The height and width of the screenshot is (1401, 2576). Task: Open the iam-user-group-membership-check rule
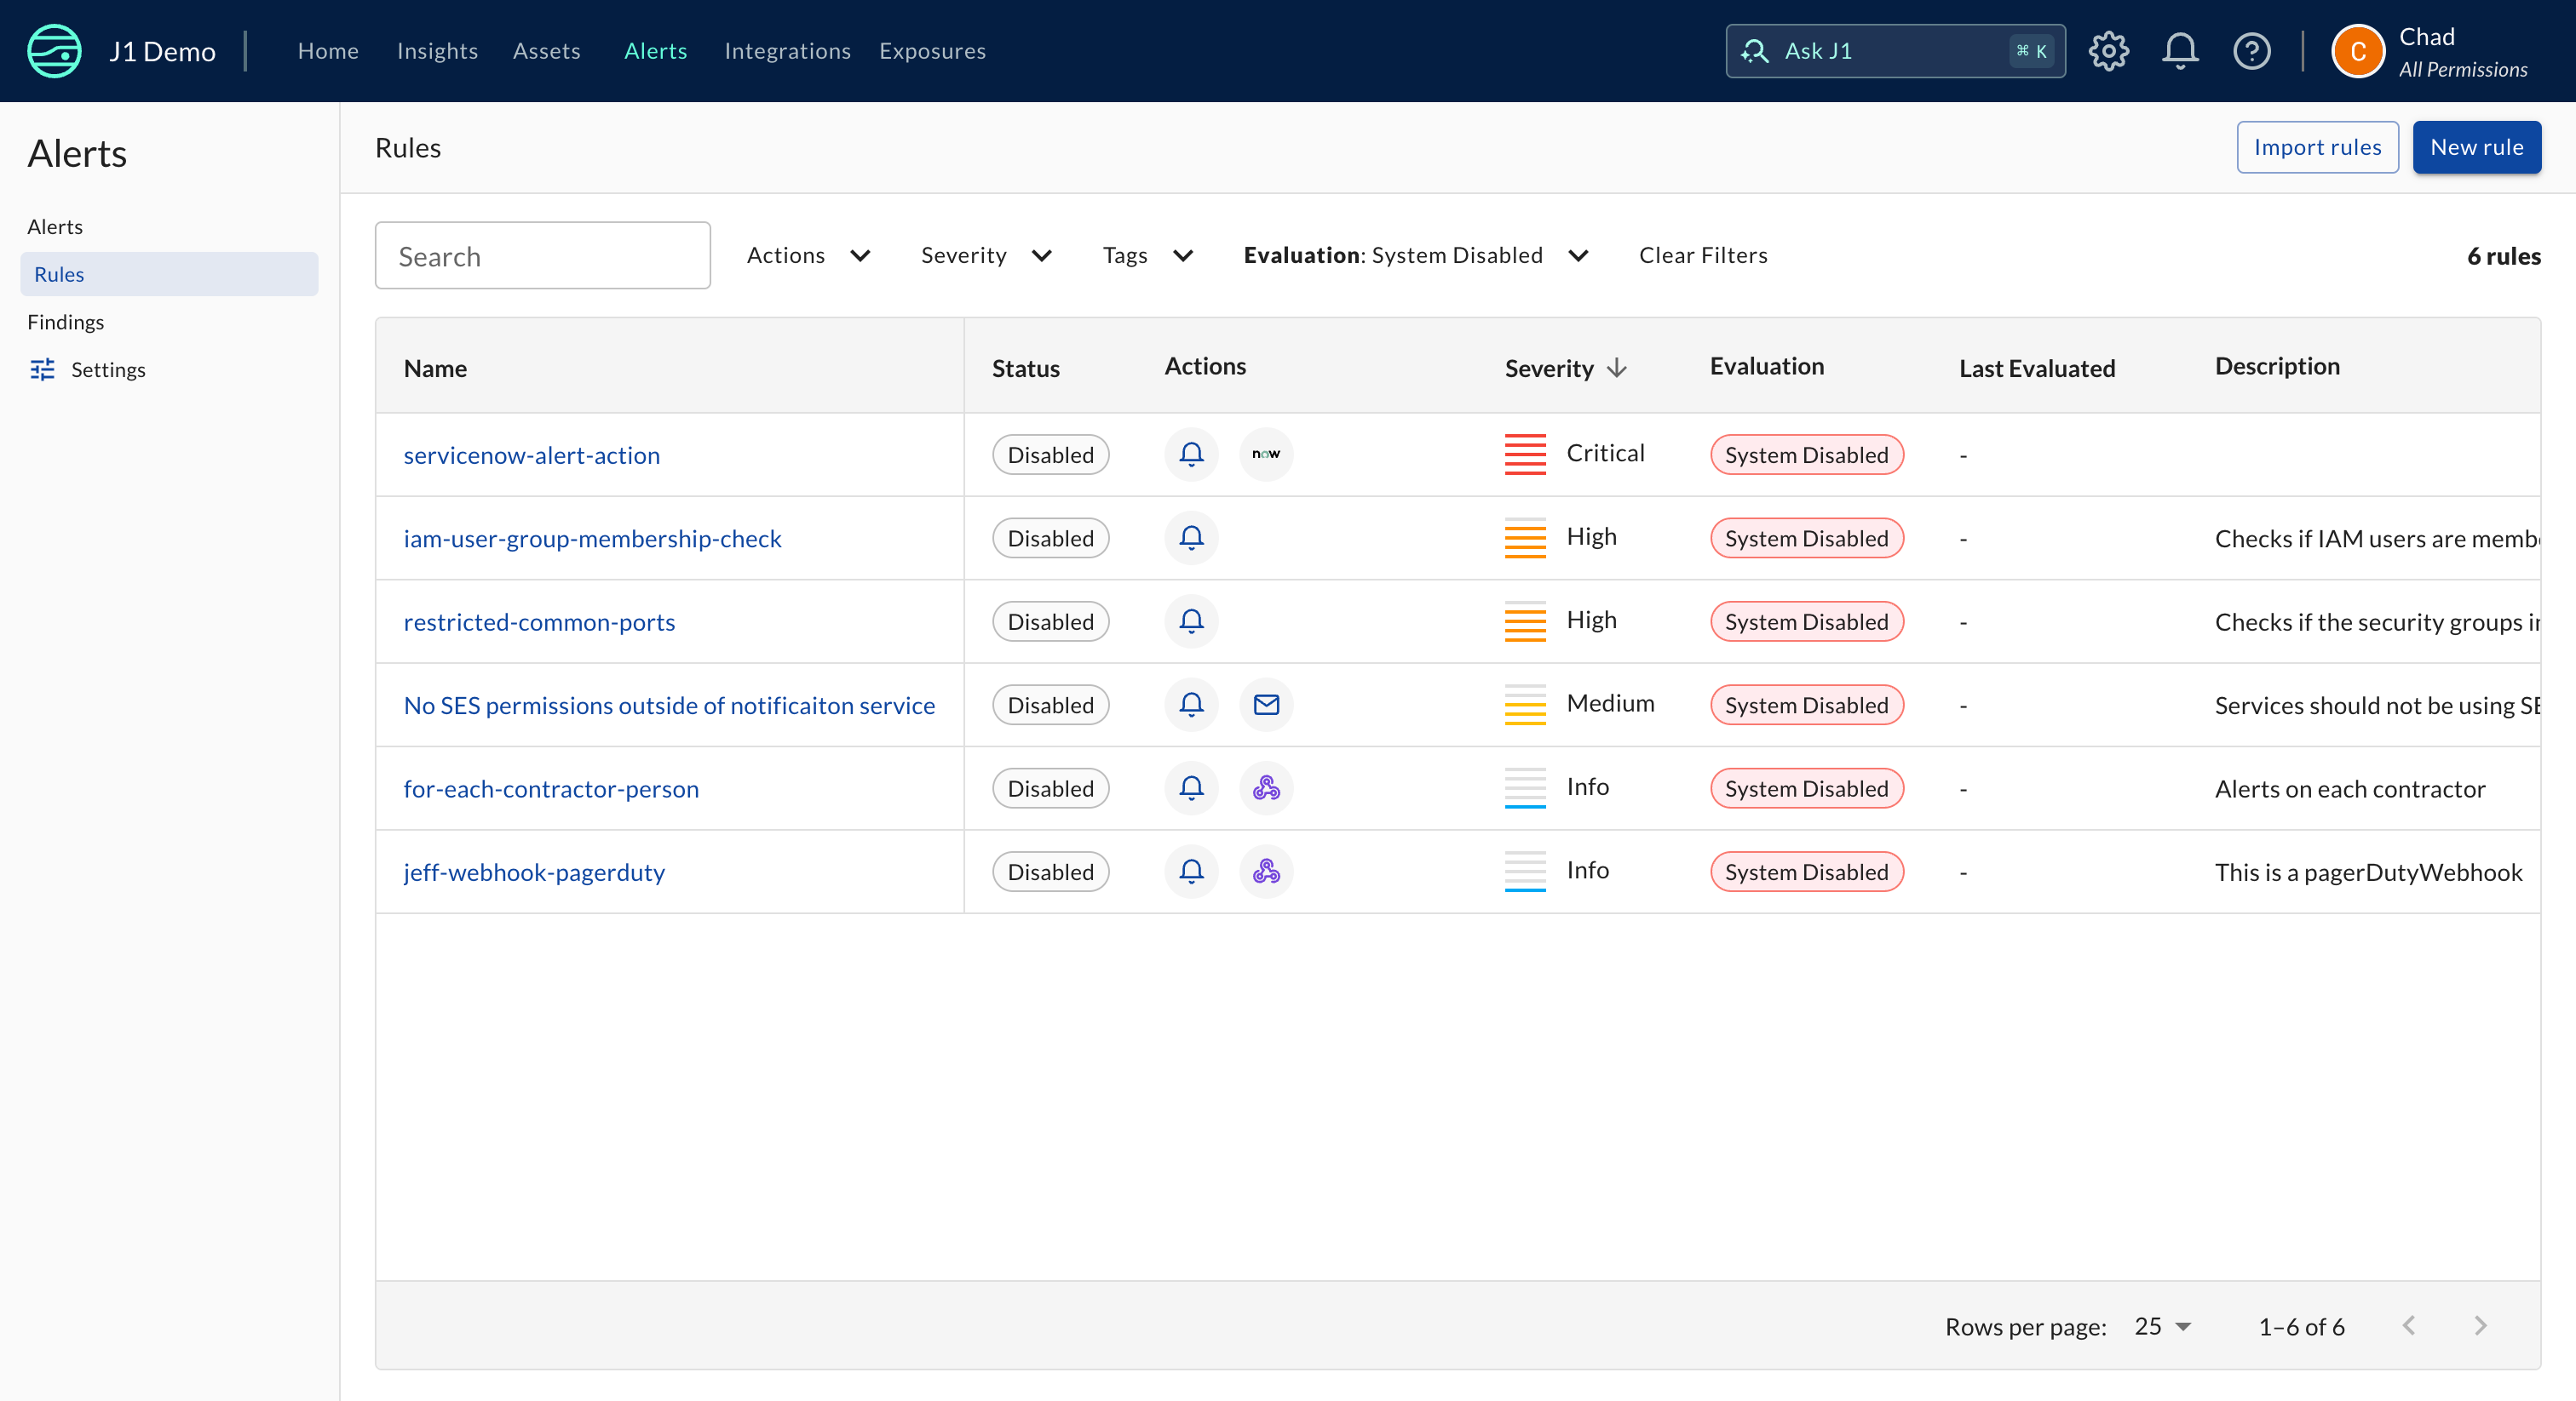click(x=592, y=539)
